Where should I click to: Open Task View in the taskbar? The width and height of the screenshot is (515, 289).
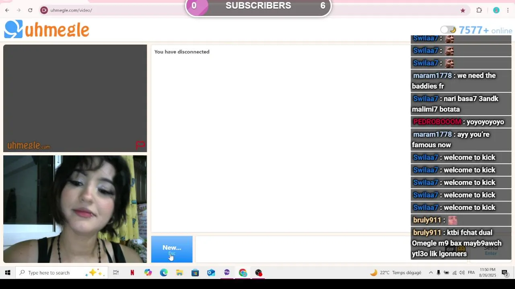pyautogui.click(x=116, y=273)
